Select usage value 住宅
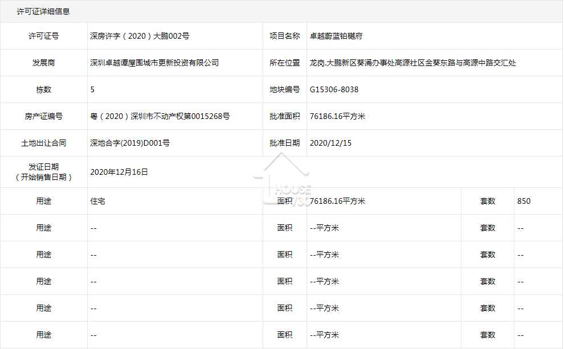 tap(97, 201)
